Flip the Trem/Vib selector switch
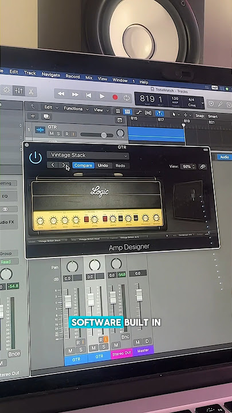This screenshot has width=232, height=413. tap(136, 218)
